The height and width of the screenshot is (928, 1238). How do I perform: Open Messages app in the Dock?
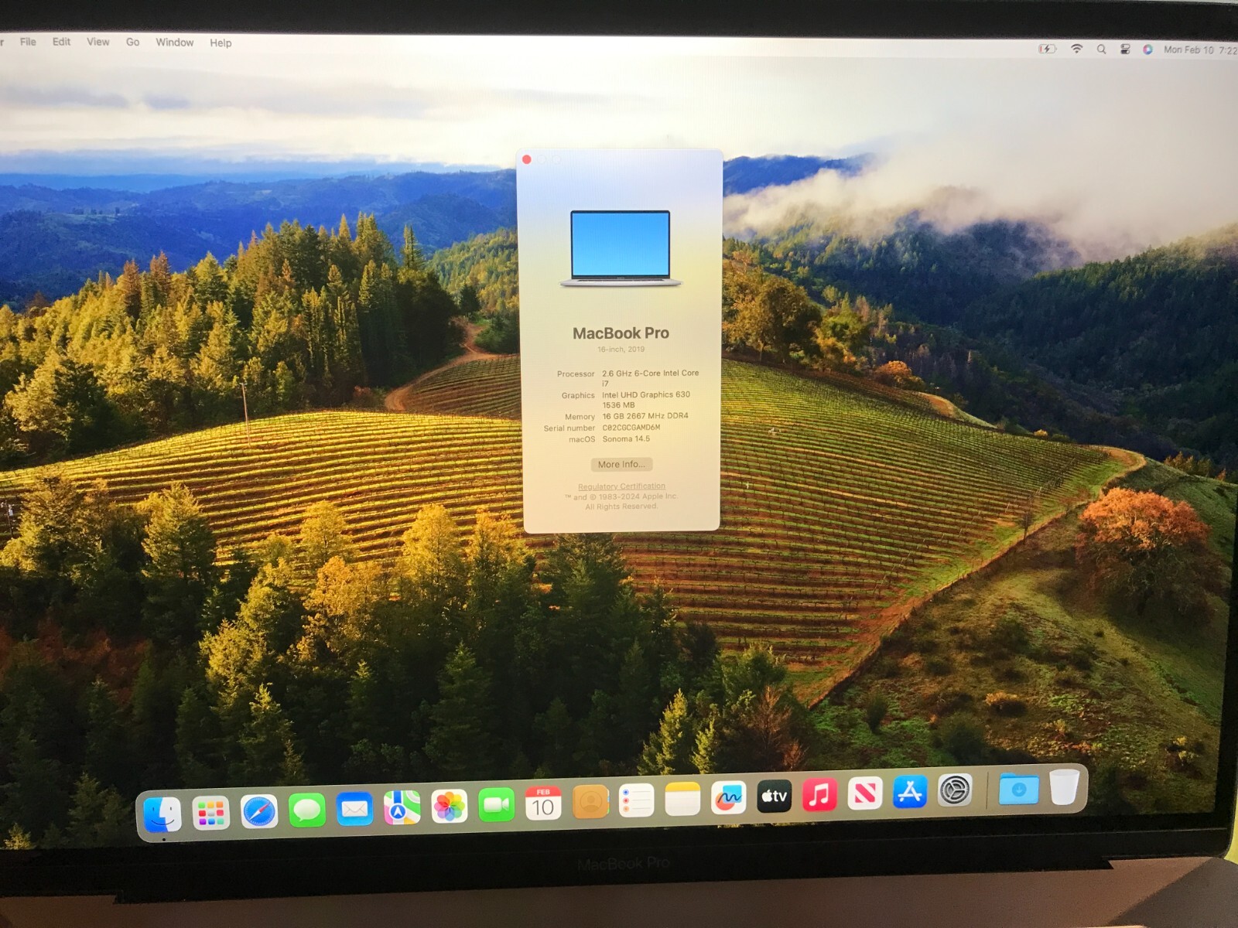tap(307, 810)
